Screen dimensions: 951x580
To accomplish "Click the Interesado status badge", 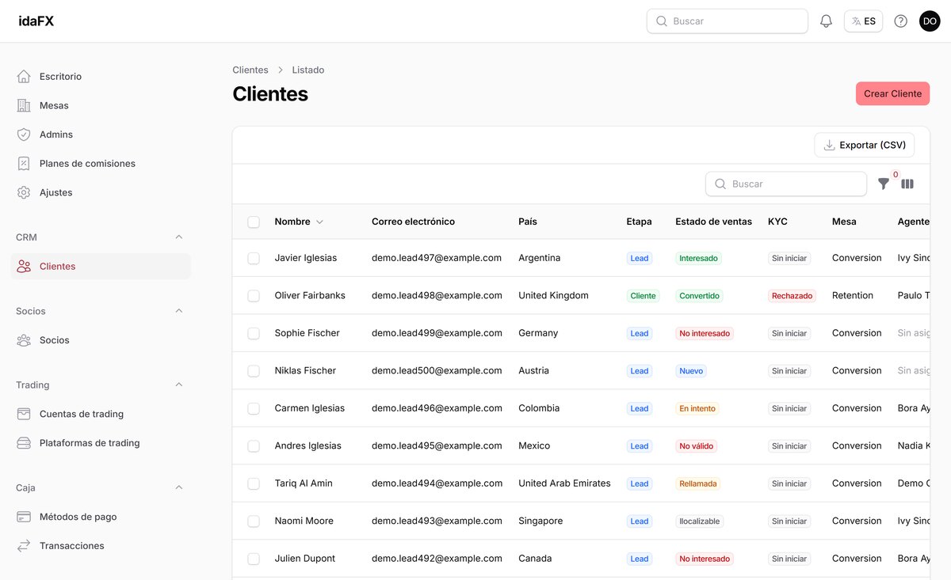I will [x=698, y=258].
